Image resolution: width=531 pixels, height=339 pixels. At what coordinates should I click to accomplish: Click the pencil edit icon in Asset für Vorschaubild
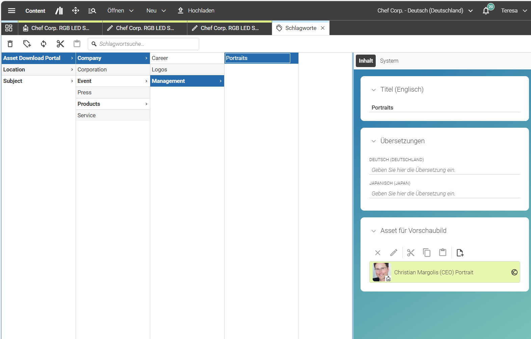[394, 253]
